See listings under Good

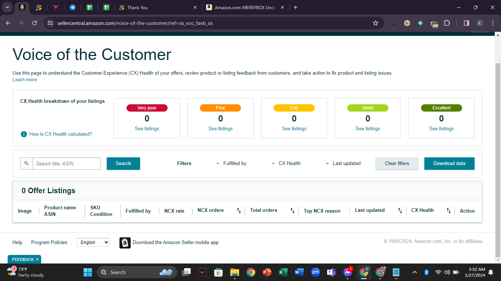pos(368,129)
